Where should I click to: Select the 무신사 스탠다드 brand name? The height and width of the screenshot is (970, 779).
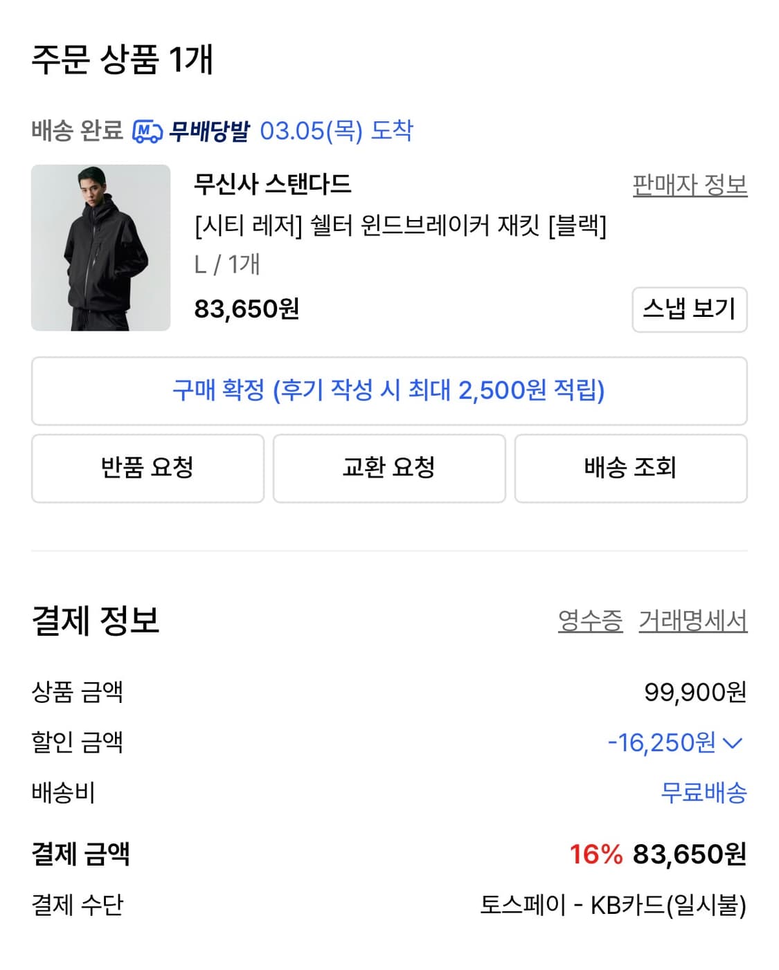click(x=274, y=183)
